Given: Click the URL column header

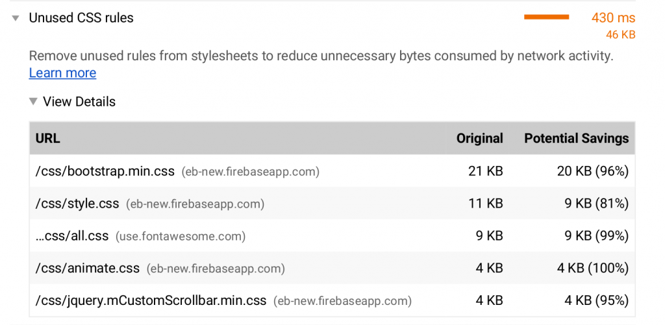Looking at the screenshot, I should (48, 138).
